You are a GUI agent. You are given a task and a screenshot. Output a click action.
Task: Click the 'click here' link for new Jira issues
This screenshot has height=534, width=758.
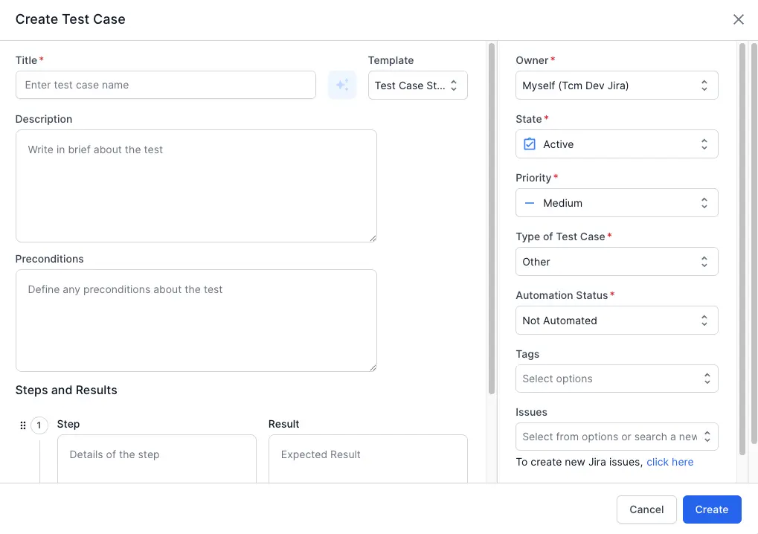tap(669, 461)
